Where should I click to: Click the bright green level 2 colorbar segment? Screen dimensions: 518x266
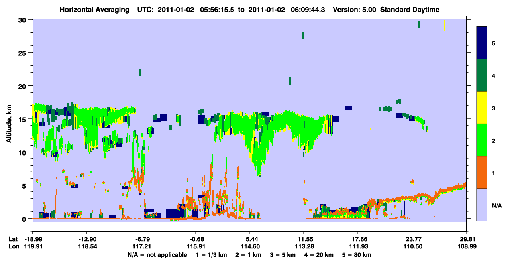[482, 140]
